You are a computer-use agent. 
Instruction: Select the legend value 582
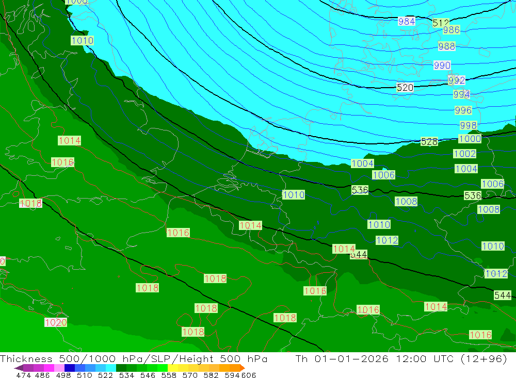tap(211, 375)
